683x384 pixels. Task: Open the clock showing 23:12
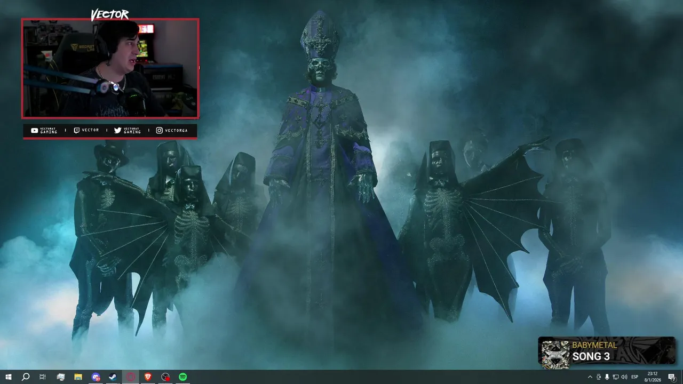click(x=652, y=377)
